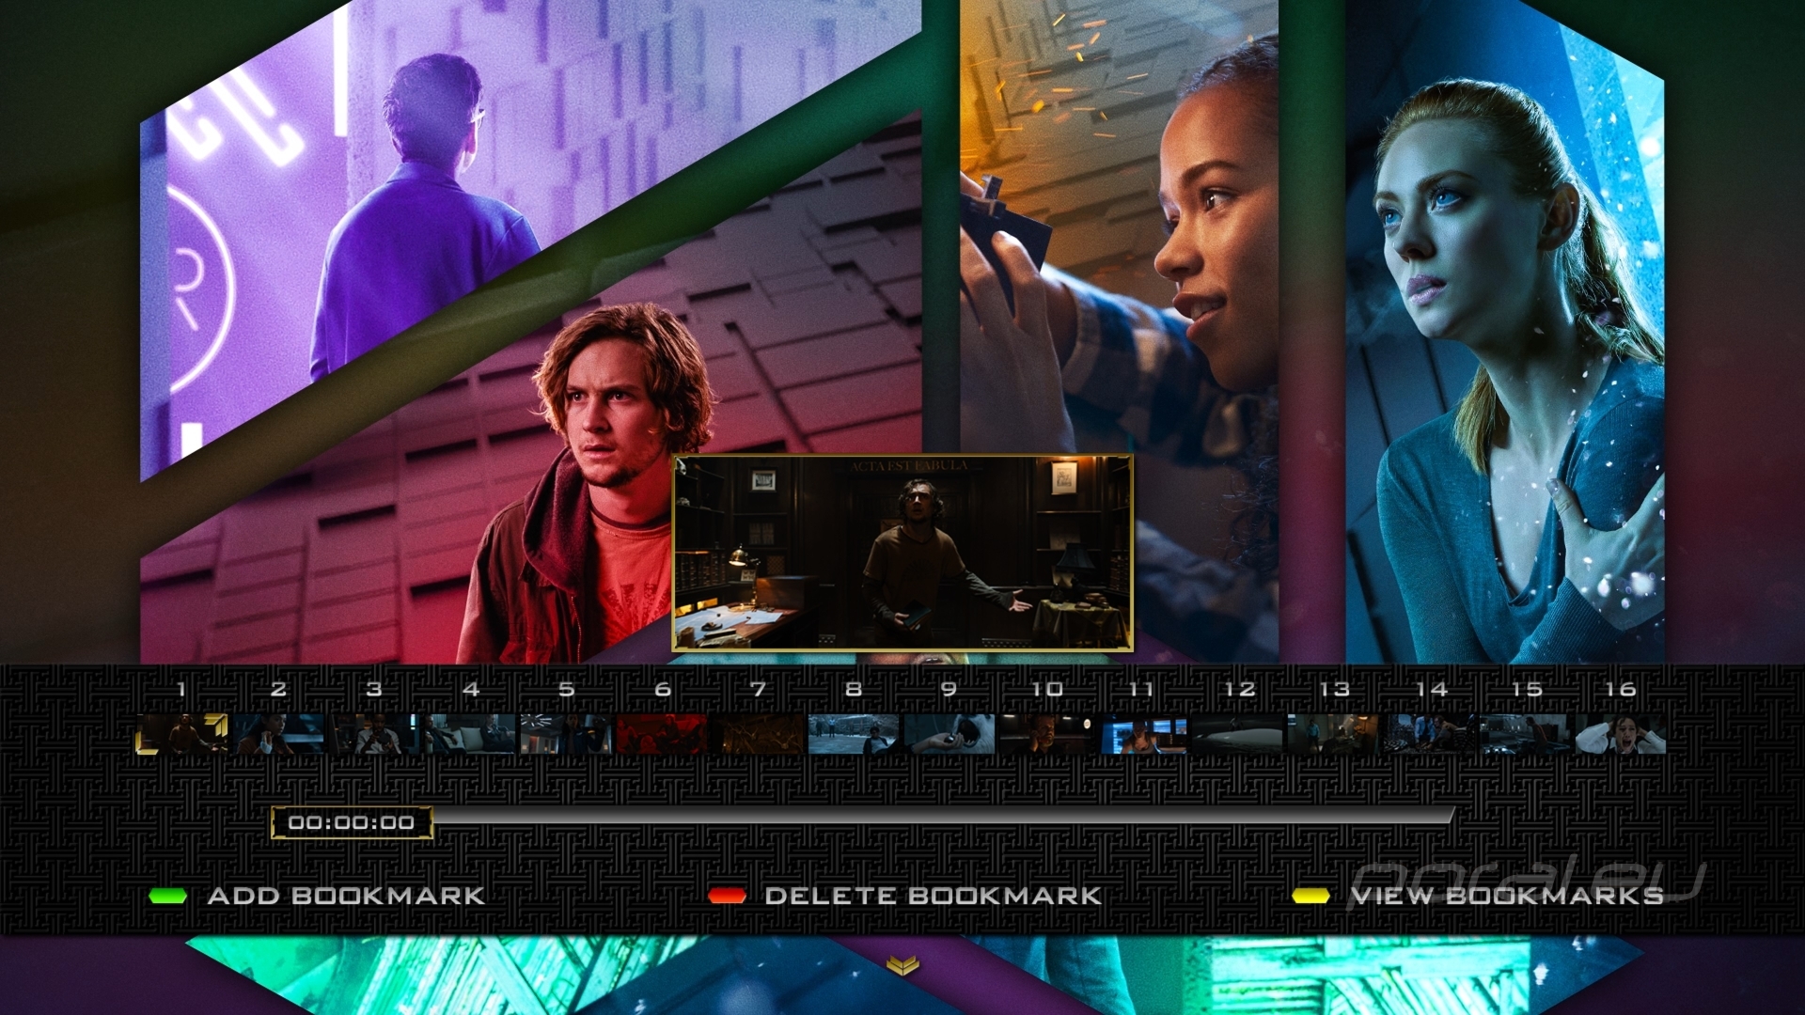Click the gold down chevron below the menu
This screenshot has height=1015, width=1805.
point(902,964)
